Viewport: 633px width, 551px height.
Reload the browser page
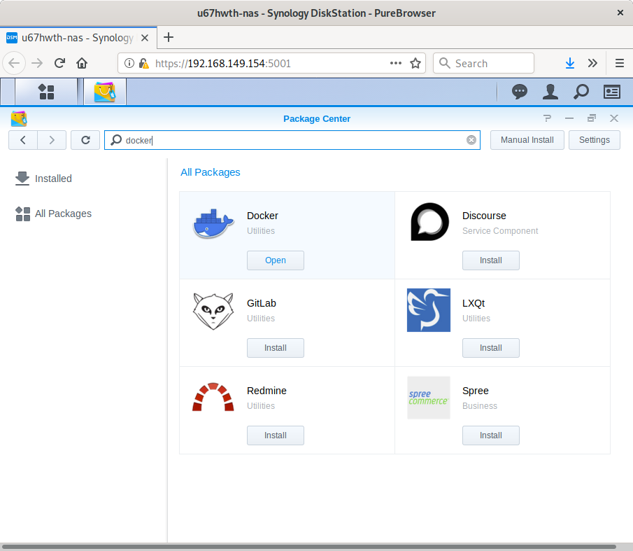59,63
